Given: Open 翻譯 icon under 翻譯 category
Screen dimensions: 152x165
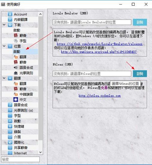Looking at the screenshot, I should click(x=16, y=84).
